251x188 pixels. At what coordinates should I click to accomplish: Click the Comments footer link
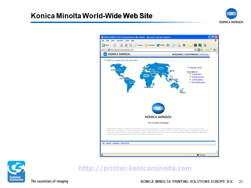coord(116,143)
